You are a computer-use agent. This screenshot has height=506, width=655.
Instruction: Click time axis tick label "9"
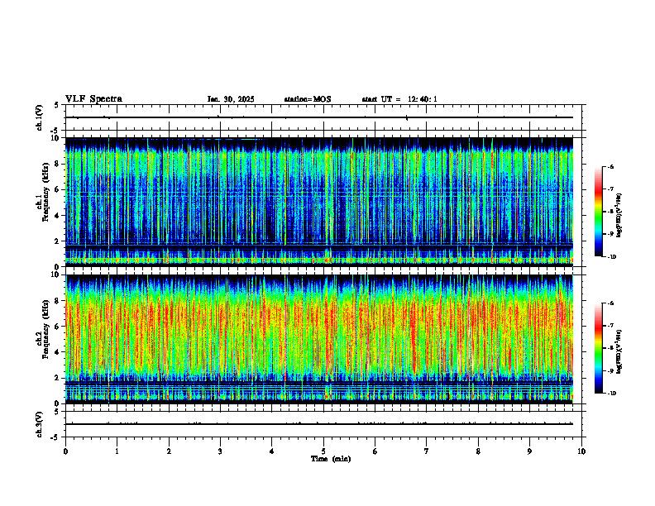point(529,451)
